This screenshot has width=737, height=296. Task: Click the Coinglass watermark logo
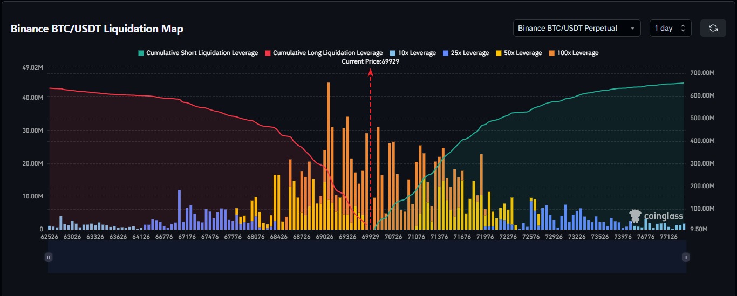(x=656, y=216)
